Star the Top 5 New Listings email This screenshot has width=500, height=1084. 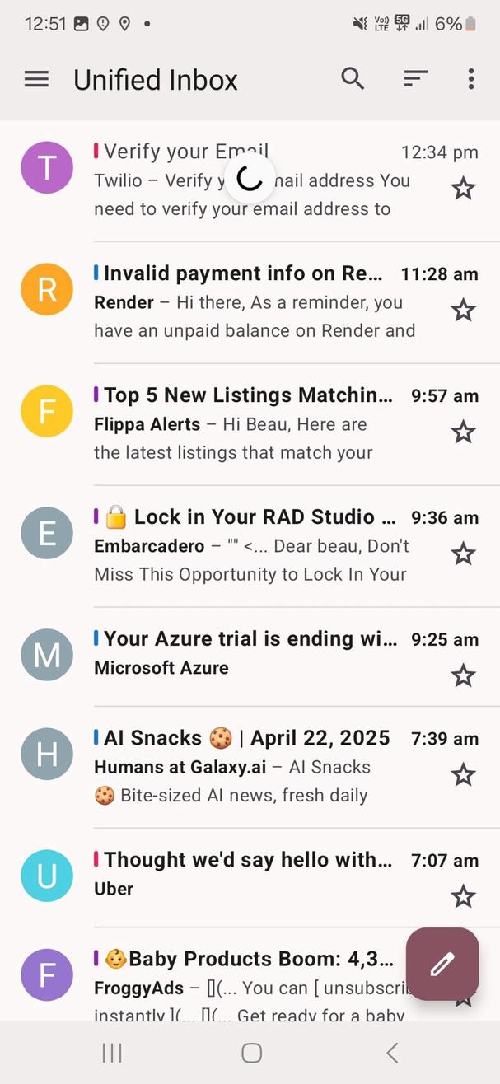click(463, 432)
